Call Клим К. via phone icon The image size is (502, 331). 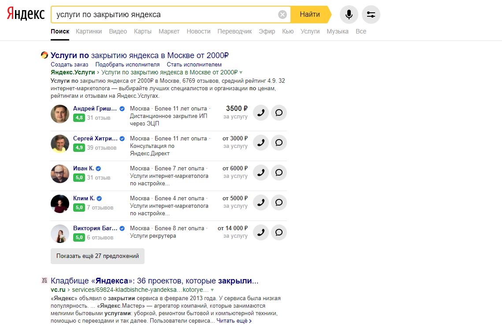tap(261, 202)
